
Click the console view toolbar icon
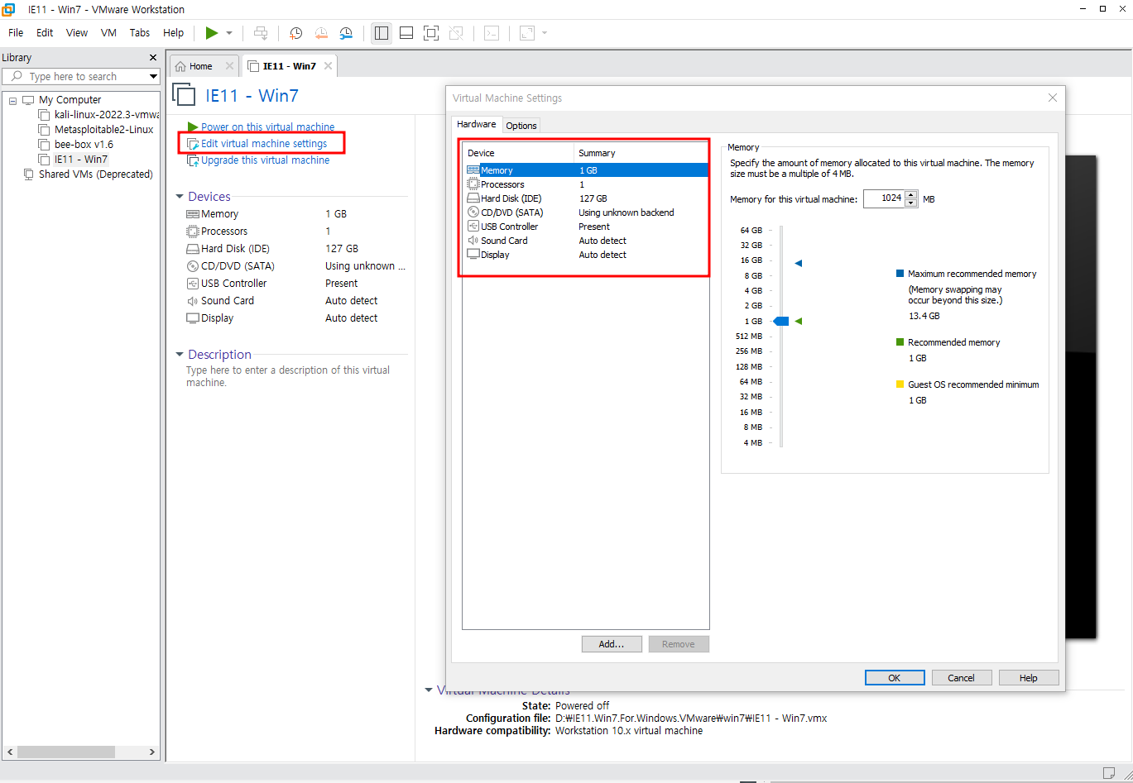coord(492,33)
